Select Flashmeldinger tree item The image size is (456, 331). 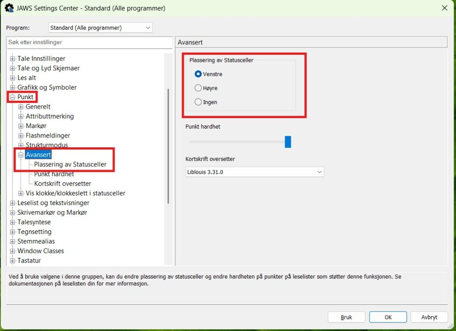(x=48, y=135)
